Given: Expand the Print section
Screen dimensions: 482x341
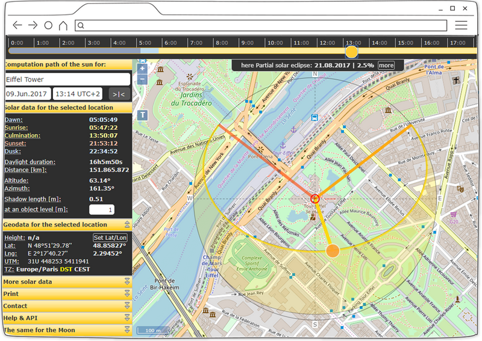Looking at the screenshot, I should point(127,293).
